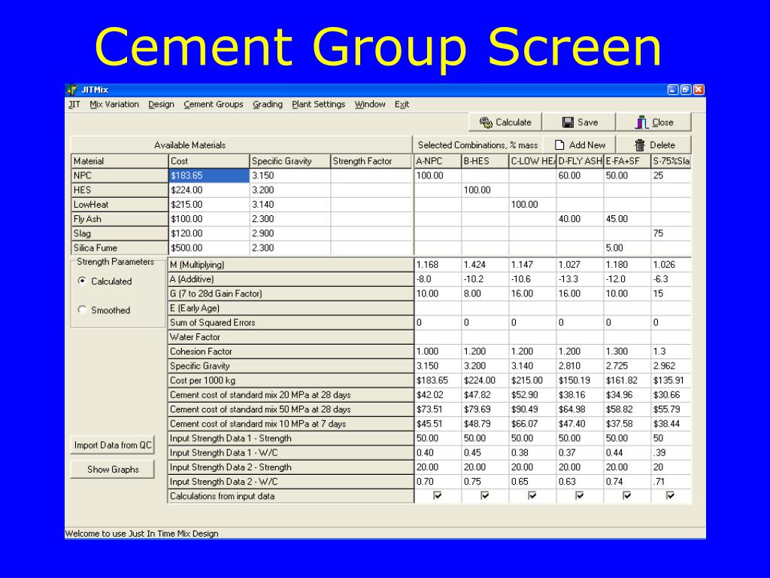
Task: Open the Cement Groups menu
Action: click(213, 104)
